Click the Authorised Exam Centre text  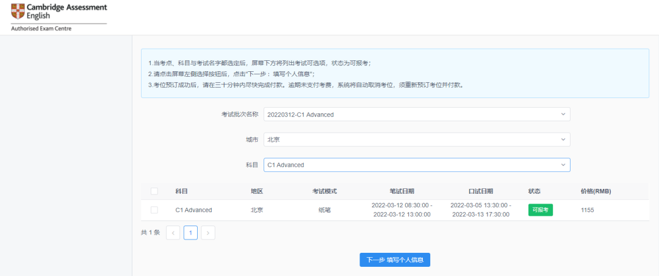click(x=41, y=29)
